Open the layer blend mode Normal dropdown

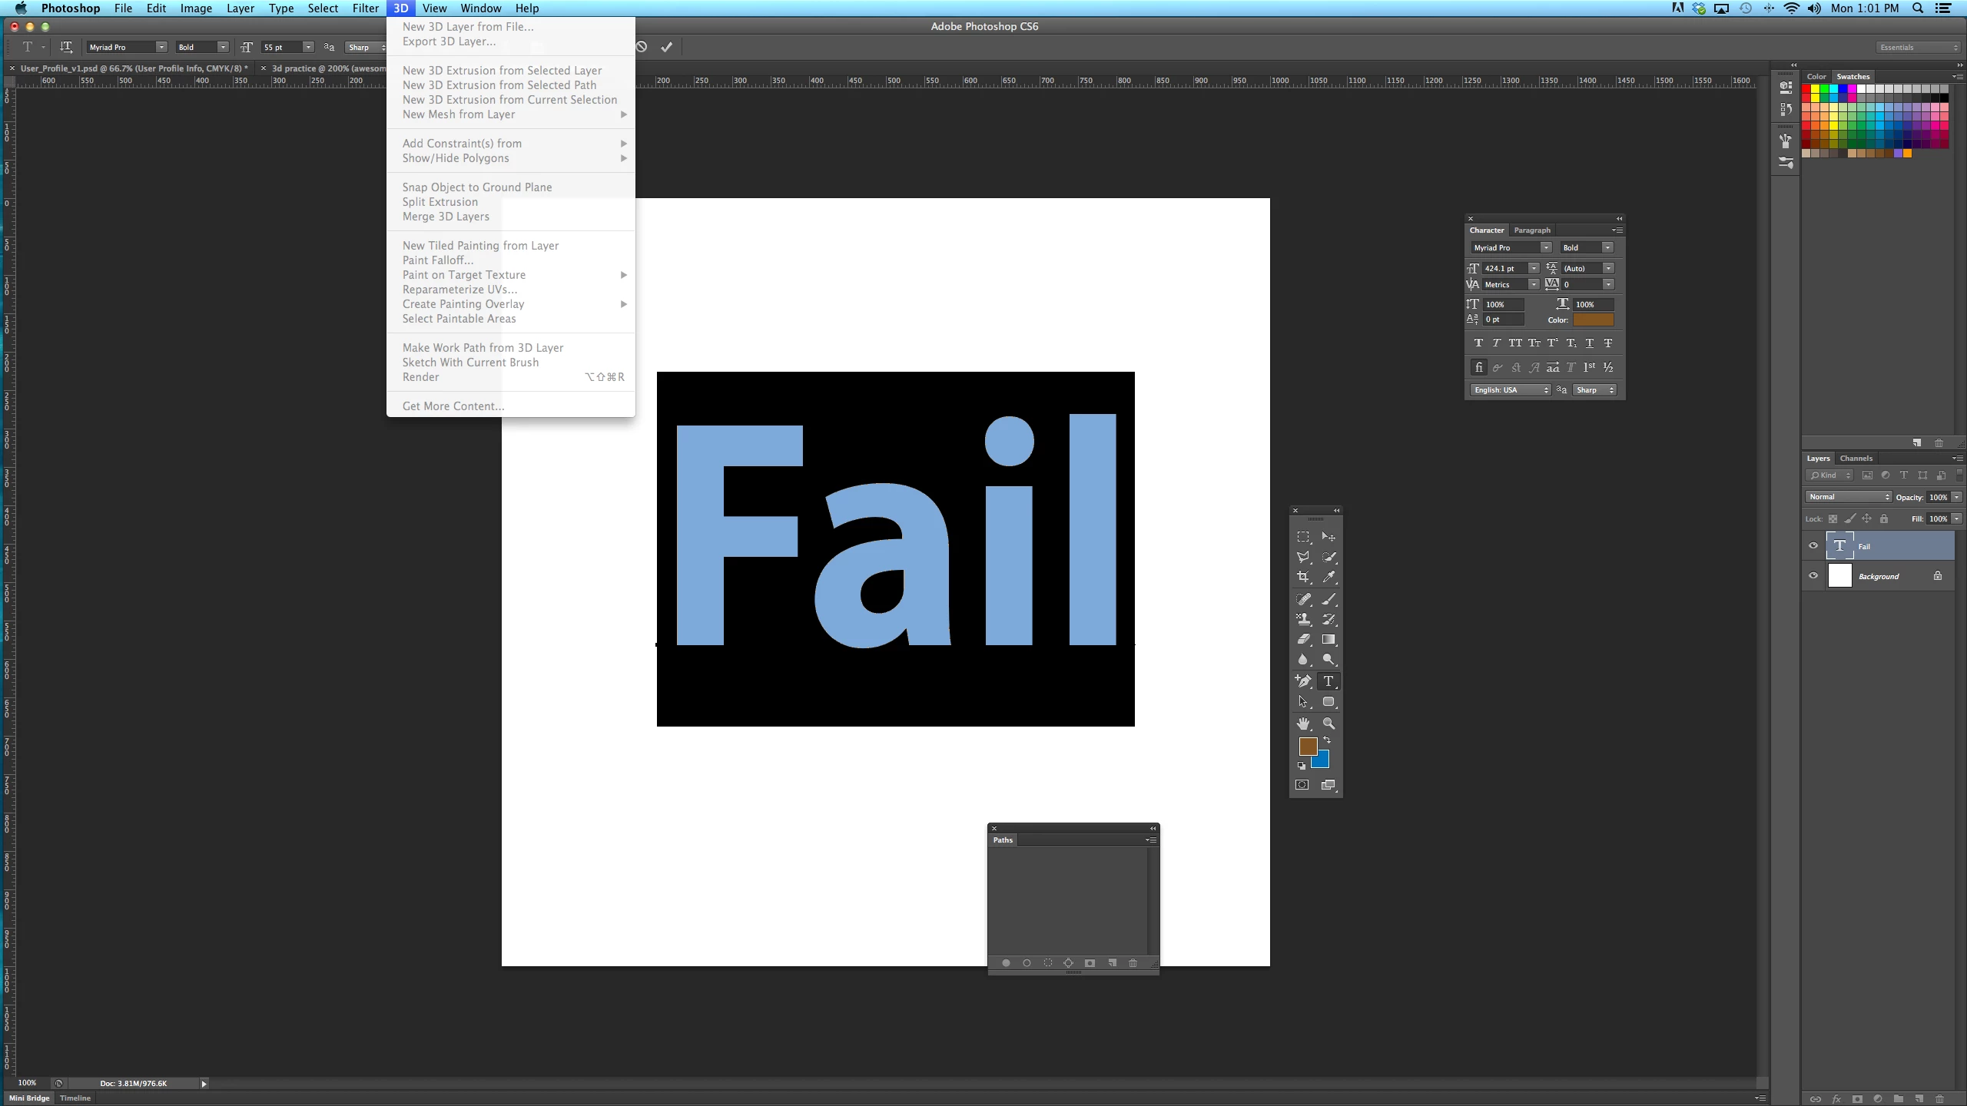1848,497
